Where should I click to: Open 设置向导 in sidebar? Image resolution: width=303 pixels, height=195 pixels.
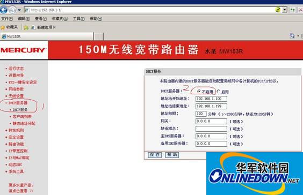click(16, 76)
